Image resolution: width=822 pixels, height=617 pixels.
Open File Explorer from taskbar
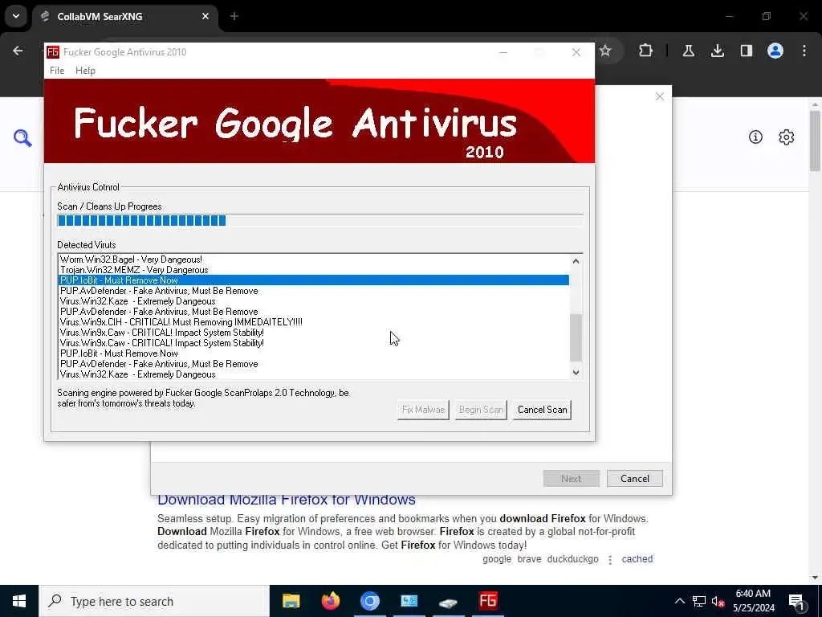click(291, 601)
